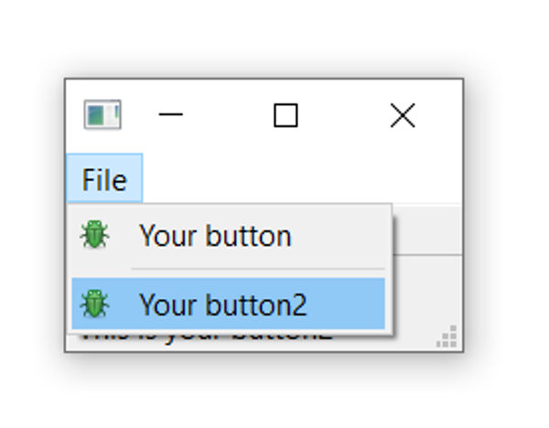Click the blank area right of "Your button" text
This screenshot has height=428, width=549.
click(343, 236)
